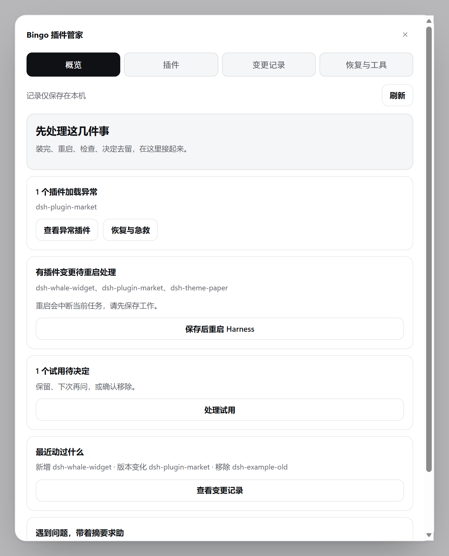Viewport: 449px width, 556px height.
Task: Click the heading 1 个试用待决定
Action: (x=63, y=371)
